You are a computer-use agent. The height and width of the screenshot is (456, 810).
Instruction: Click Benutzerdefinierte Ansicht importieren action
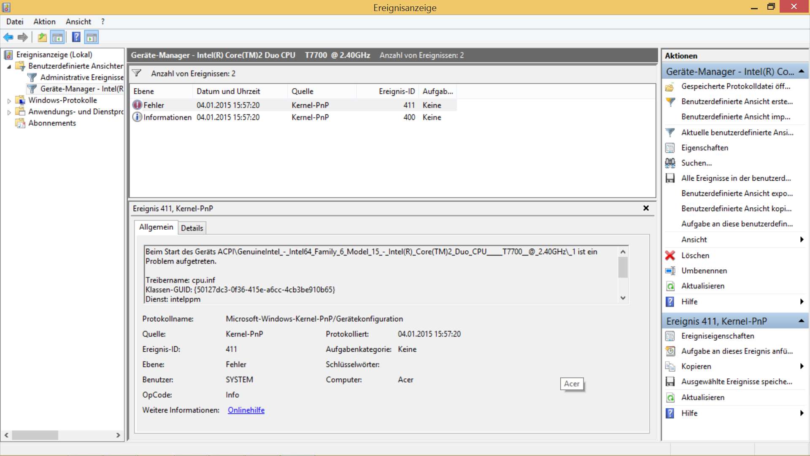[x=735, y=117]
